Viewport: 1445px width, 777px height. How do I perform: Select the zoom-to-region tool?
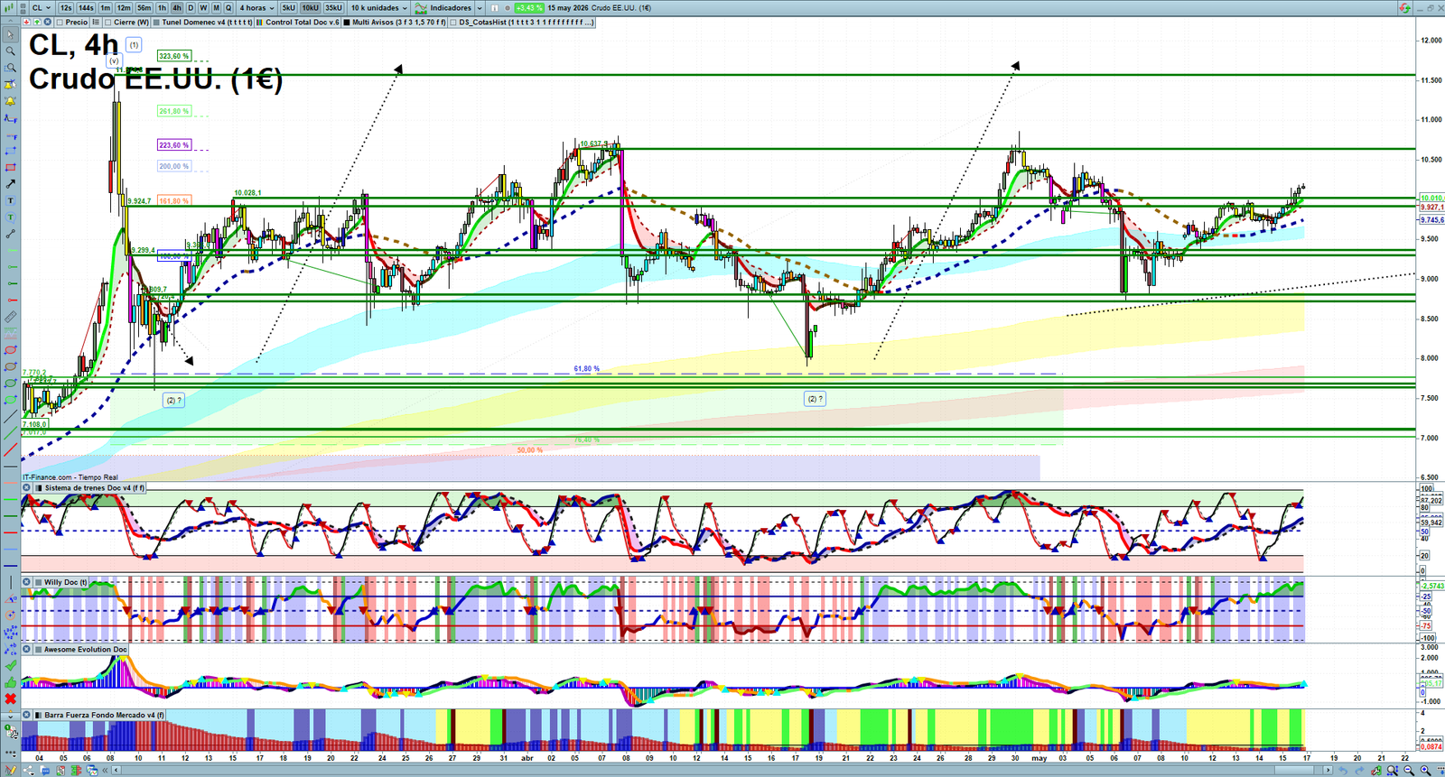11,68
